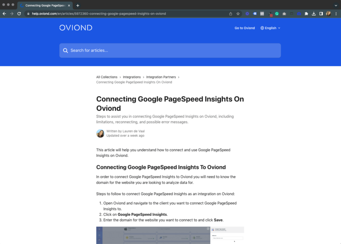View site info via the lock icon
The height and width of the screenshot is (244, 341).
28,14
